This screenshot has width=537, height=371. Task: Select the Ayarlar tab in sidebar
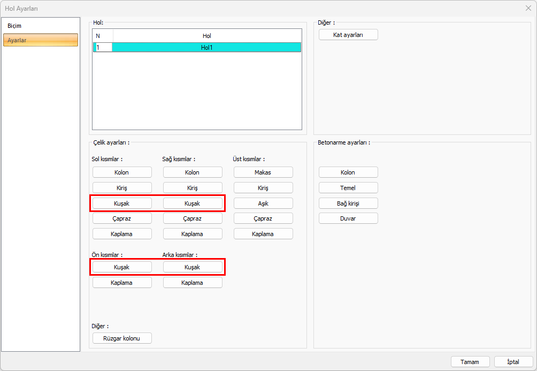coord(40,40)
